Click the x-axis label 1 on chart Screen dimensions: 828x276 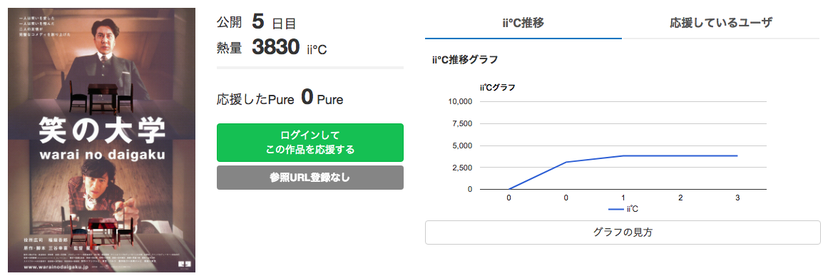point(623,198)
